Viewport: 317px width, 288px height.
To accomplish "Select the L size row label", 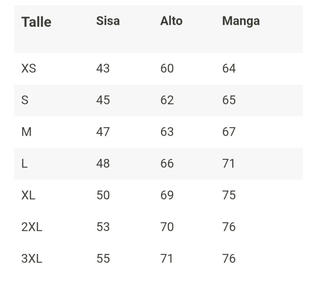I will [24, 163].
